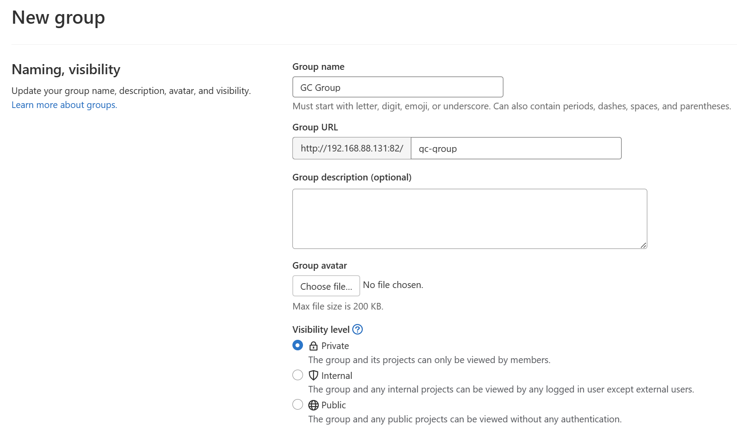Click the Max file size is 200 KB note
Viewport: 737px width, 432px height.
click(x=338, y=306)
